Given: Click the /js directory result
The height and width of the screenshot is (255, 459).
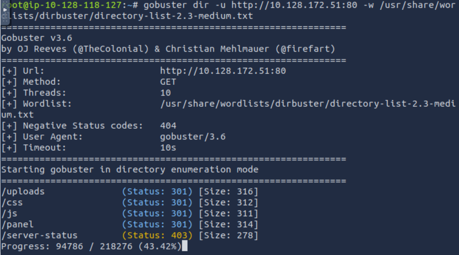Looking at the screenshot, I should [10, 214].
